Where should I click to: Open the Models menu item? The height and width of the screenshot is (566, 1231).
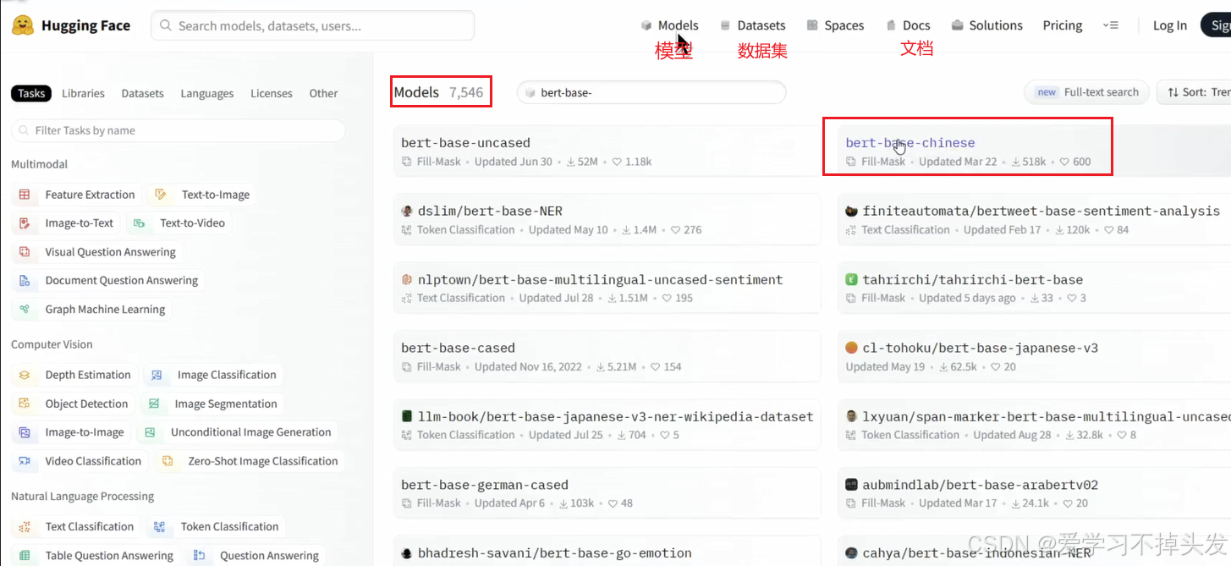(669, 25)
